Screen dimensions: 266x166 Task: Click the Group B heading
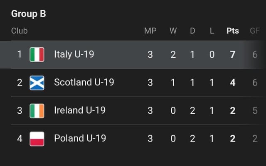(x=29, y=14)
